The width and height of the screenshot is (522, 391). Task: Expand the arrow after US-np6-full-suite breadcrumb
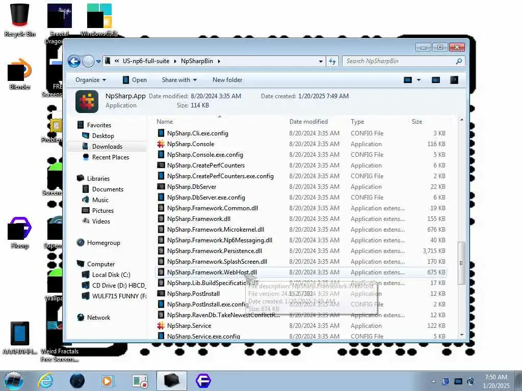pos(175,61)
